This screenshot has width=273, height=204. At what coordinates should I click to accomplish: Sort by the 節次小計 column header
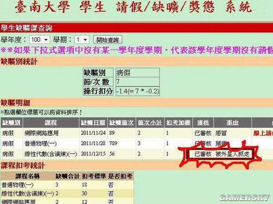pyautogui.click(x=150, y=123)
